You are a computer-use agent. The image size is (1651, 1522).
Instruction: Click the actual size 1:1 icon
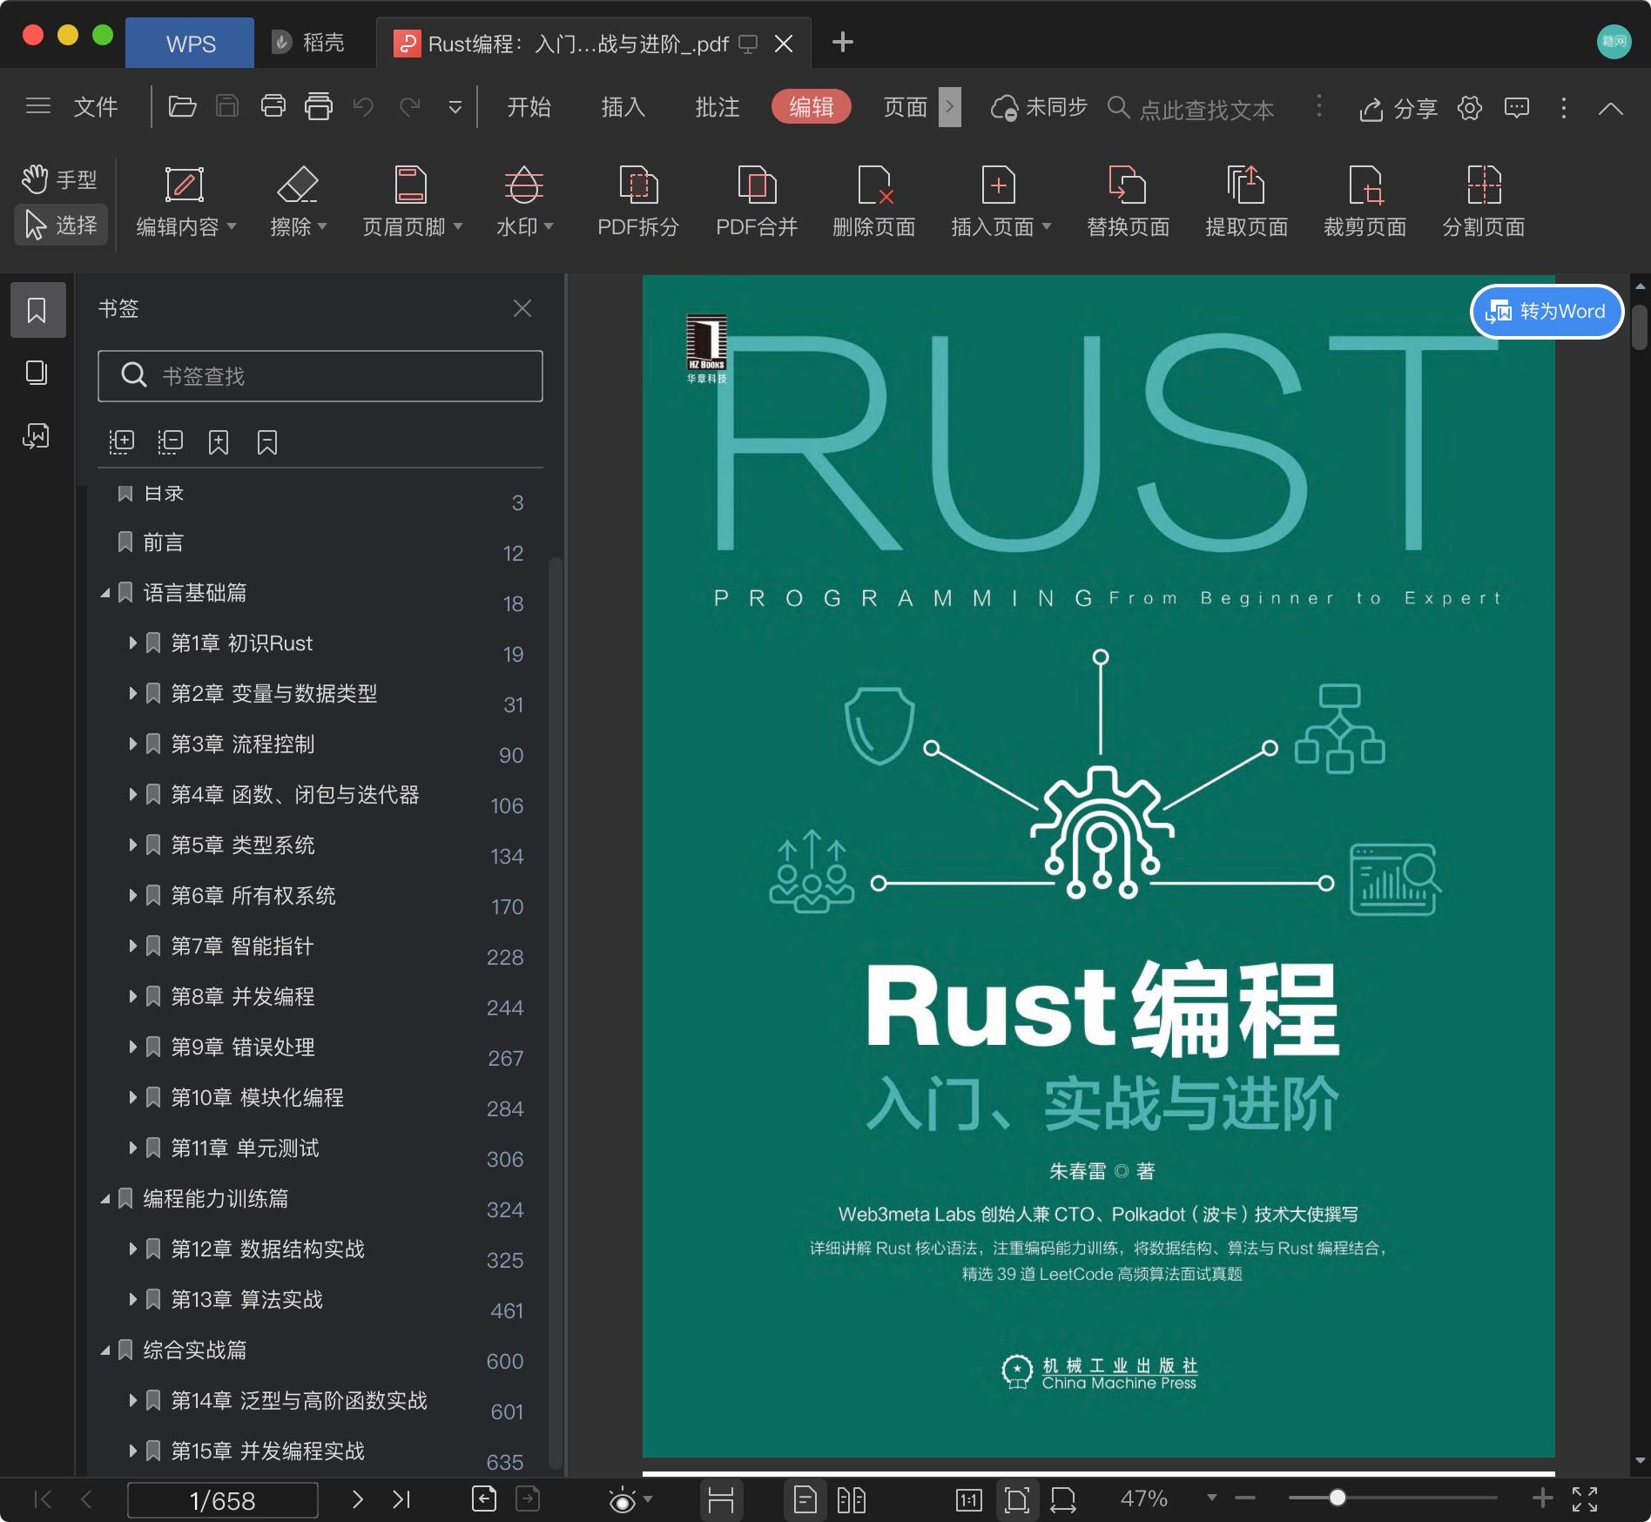(x=968, y=1499)
